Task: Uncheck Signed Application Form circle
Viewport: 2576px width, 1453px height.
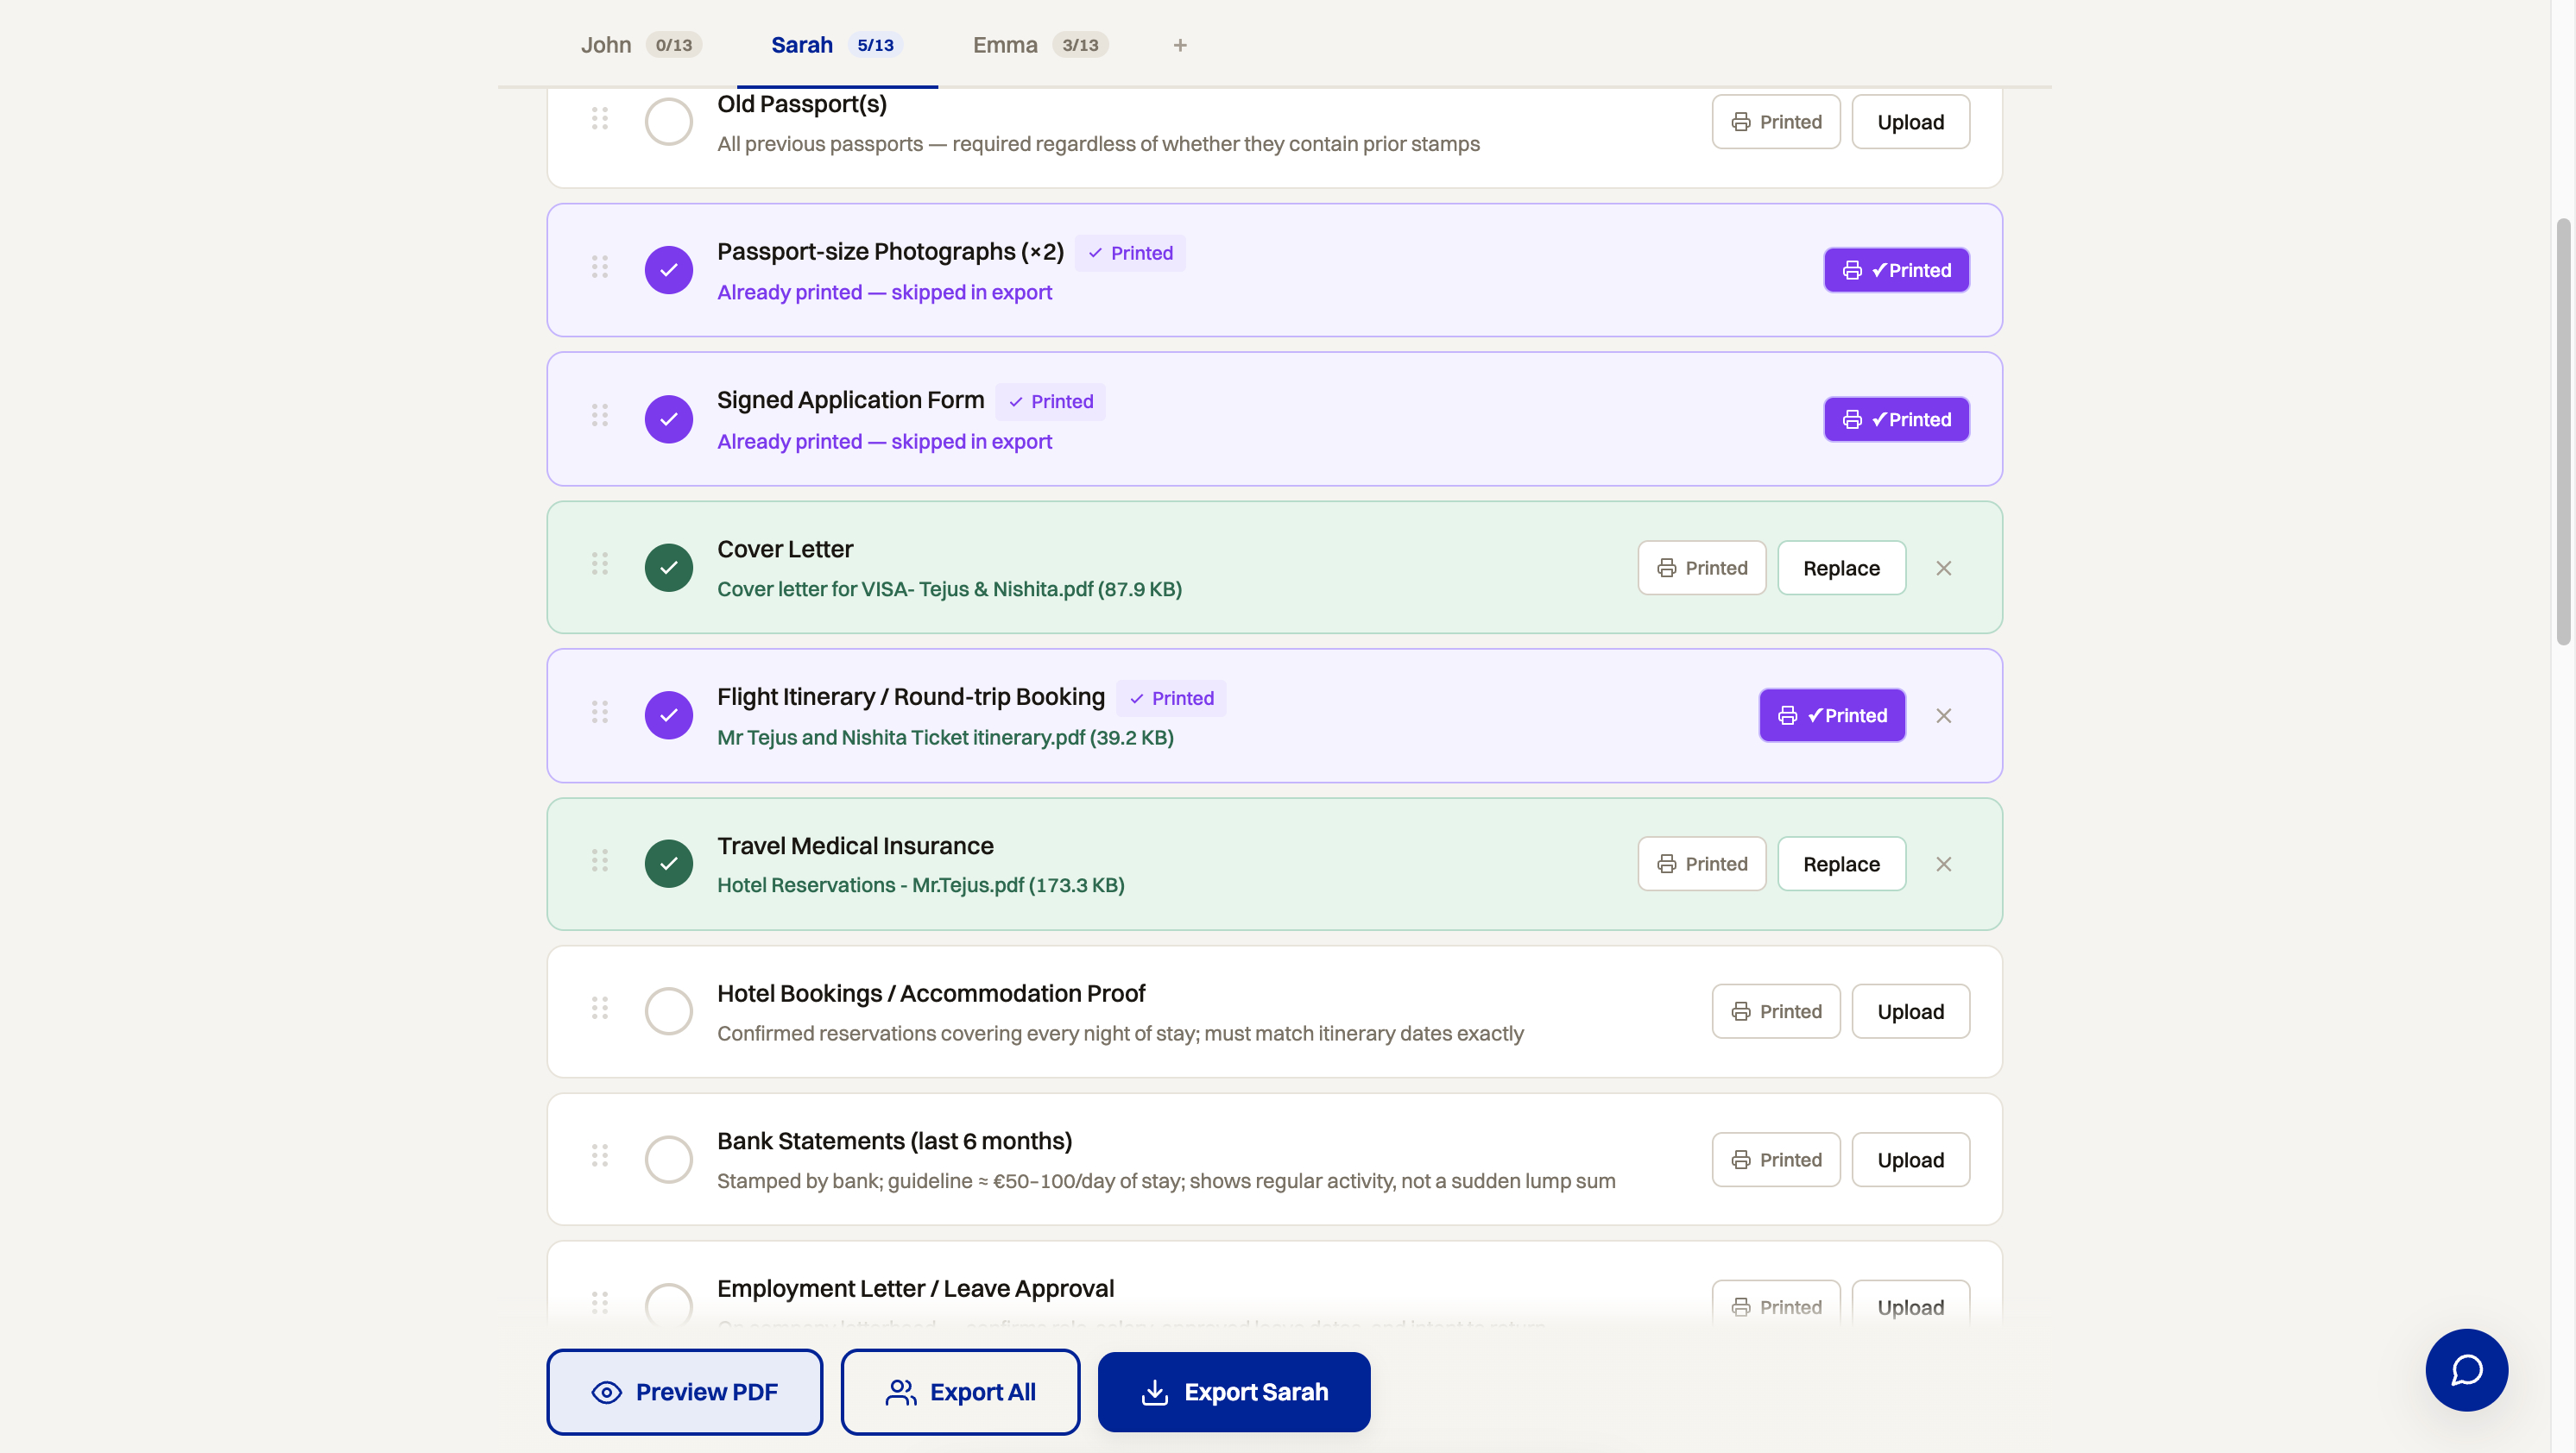Action: pyautogui.click(x=669, y=418)
